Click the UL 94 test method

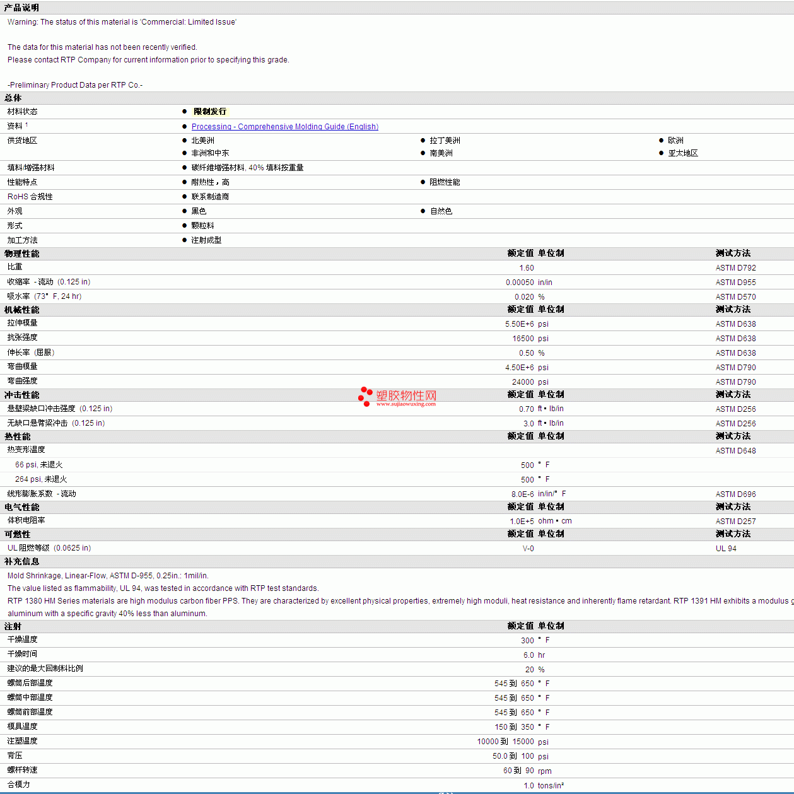click(x=726, y=549)
